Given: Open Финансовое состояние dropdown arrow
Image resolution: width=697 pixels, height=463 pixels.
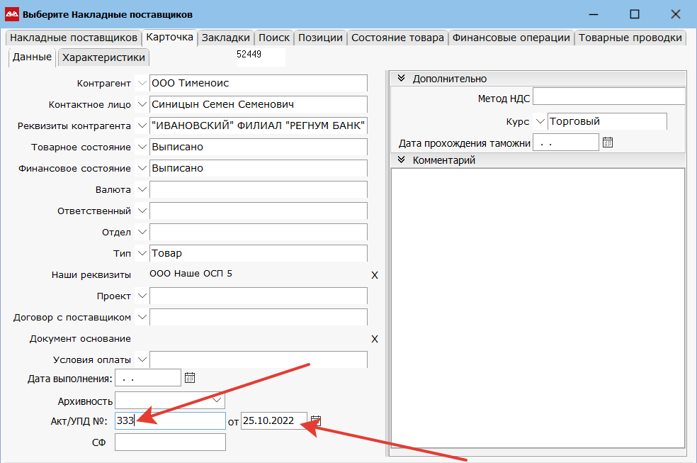Looking at the screenshot, I should tap(142, 168).
